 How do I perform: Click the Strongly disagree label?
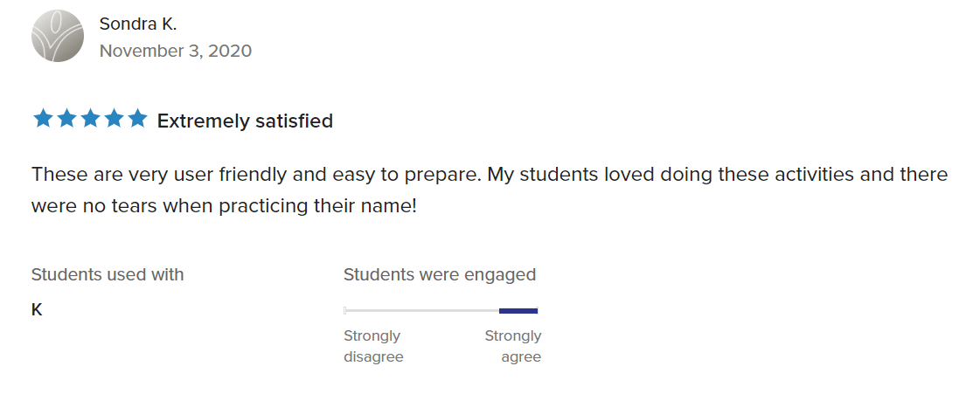click(x=373, y=346)
